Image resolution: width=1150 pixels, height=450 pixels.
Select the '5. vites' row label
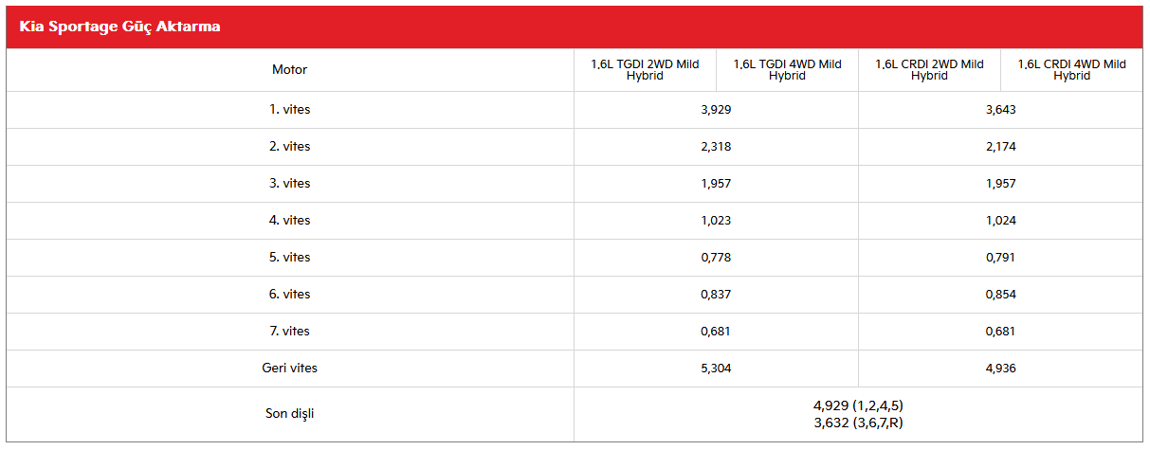tap(289, 258)
